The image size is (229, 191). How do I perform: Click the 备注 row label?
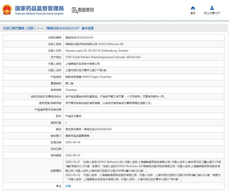pos(59,129)
